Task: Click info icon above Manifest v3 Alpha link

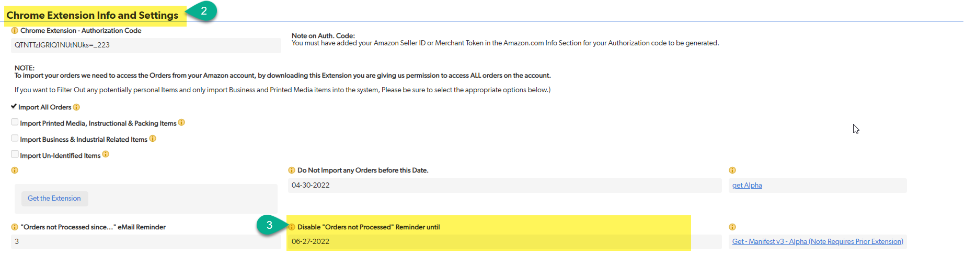Action: (732, 227)
